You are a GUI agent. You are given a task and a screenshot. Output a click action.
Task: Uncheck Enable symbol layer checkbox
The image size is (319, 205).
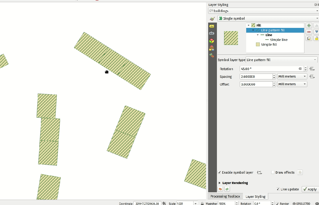pos(220,172)
